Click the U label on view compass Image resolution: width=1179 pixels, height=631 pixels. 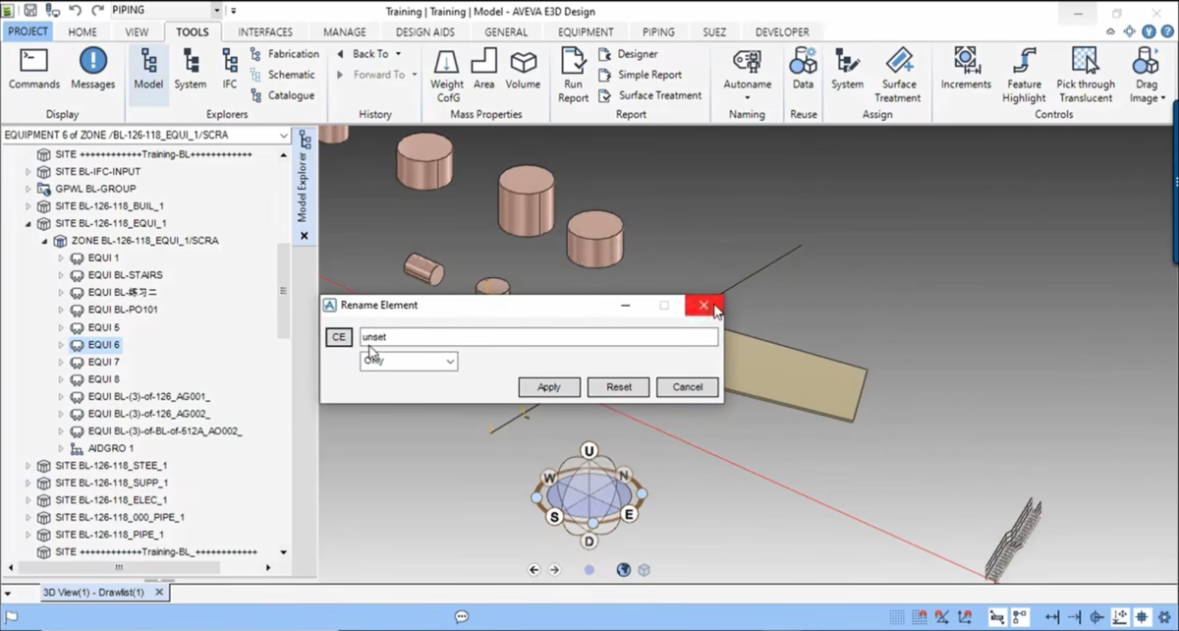tap(589, 451)
